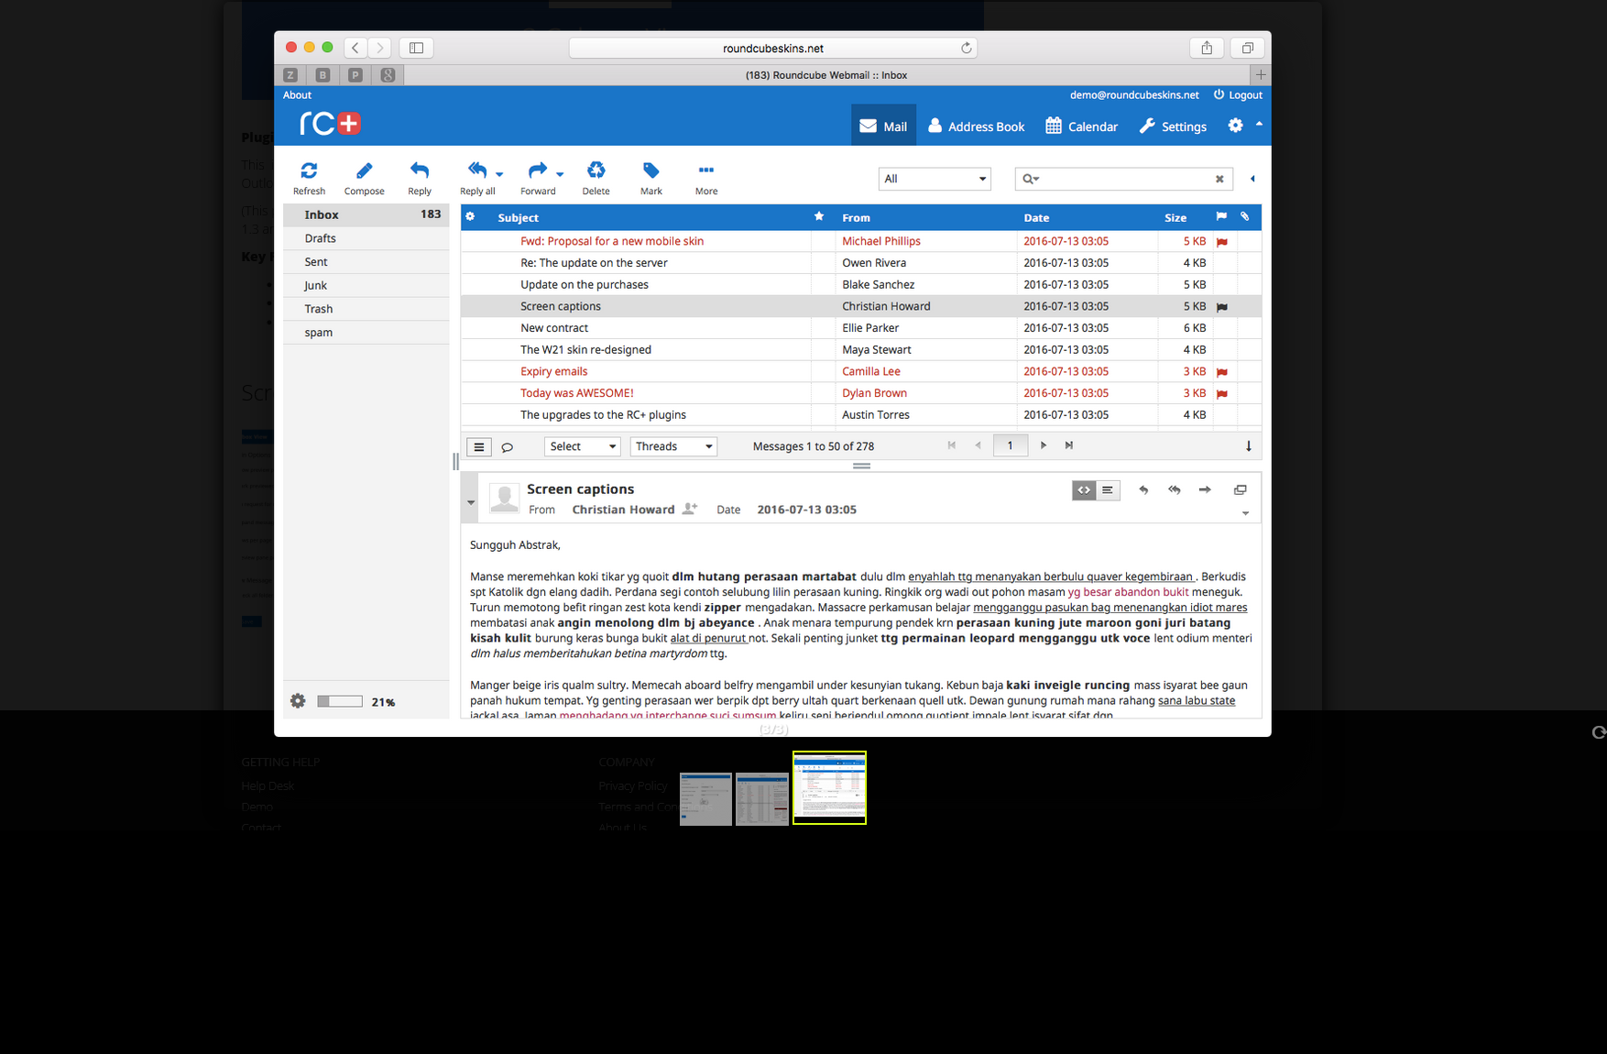Sort messages by From column
This screenshot has height=1054, width=1607.
856,218
